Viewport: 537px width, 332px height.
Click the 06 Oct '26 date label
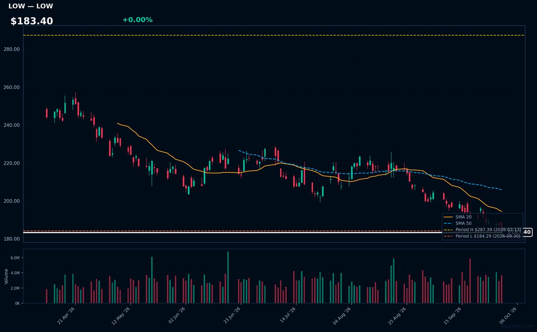(509, 315)
